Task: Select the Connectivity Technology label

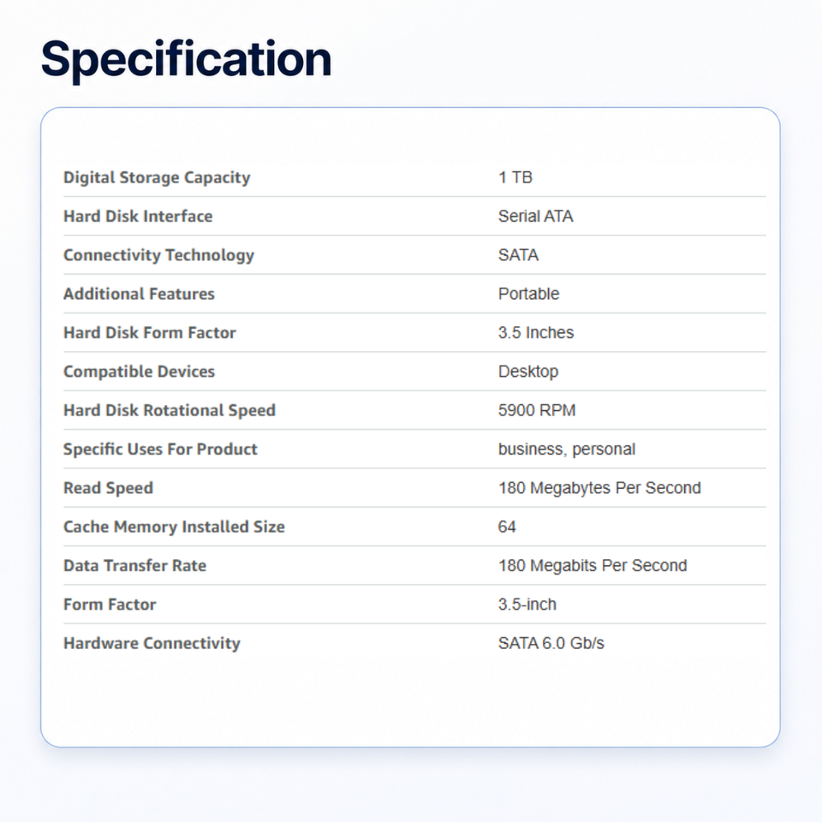Action: (x=159, y=255)
